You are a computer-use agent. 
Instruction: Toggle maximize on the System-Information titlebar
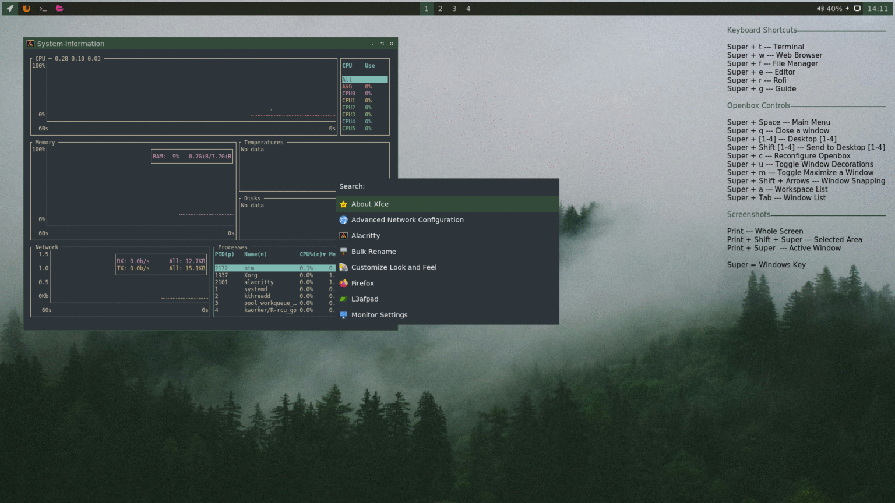click(382, 44)
